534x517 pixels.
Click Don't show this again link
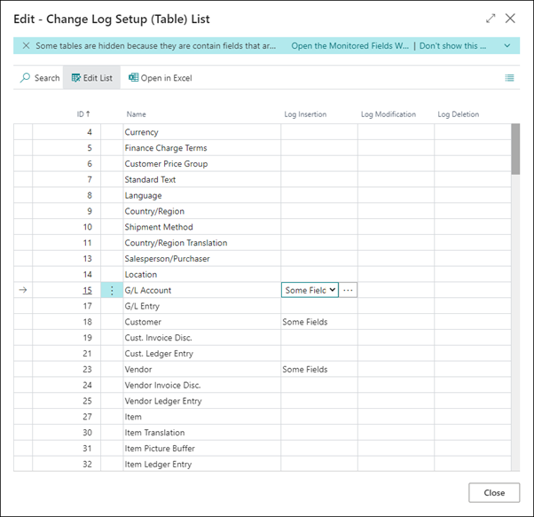pos(452,45)
